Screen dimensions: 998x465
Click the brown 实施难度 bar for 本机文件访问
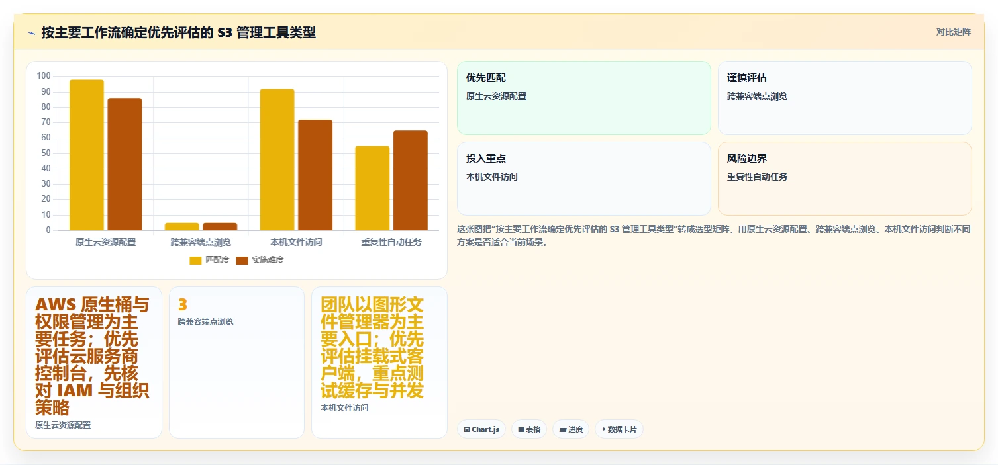(x=315, y=175)
